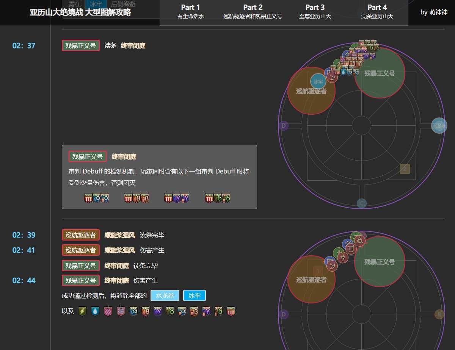Click the light blue 水龙卷 circle at the arena's right edge

439,126
